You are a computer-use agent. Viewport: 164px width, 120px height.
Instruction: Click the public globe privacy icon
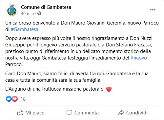39,13
